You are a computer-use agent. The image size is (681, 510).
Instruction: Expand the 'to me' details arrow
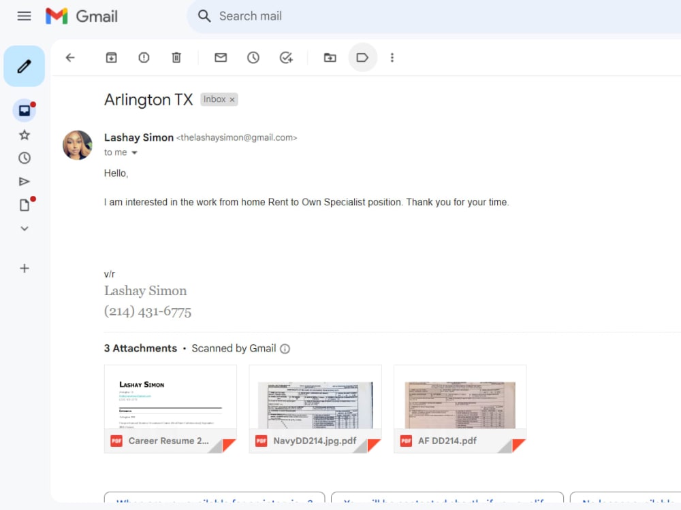click(135, 152)
